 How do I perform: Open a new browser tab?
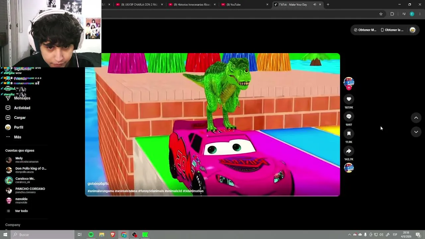coord(328,5)
